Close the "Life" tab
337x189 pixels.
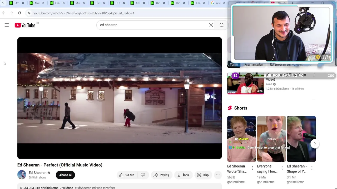pyautogui.click(x=104, y=3)
